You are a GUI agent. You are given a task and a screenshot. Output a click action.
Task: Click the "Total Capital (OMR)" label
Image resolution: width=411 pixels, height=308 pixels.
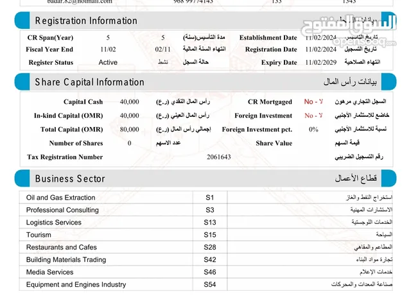(x=71, y=130)
